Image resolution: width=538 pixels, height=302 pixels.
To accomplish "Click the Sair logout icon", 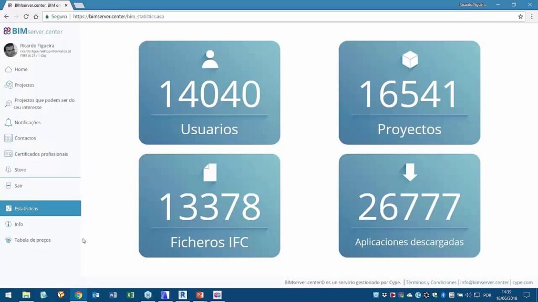I will (x=8, y=186).
